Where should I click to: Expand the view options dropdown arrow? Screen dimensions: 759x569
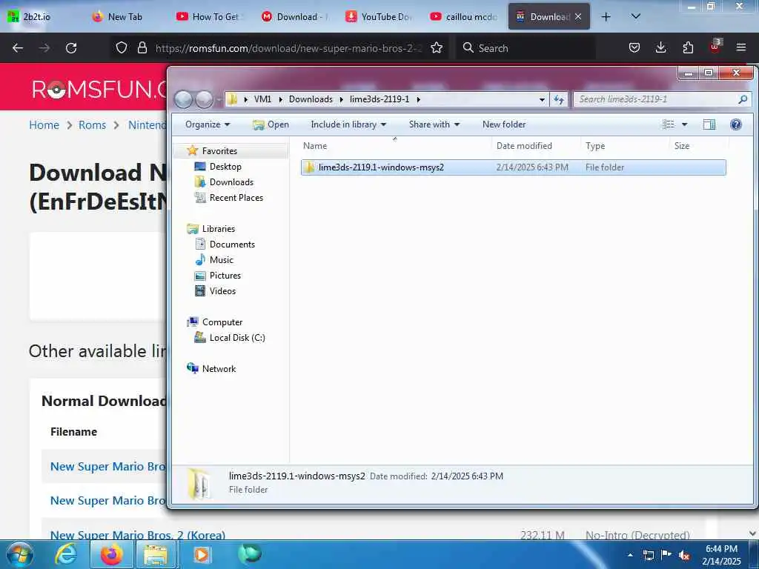tap(684, 124)
